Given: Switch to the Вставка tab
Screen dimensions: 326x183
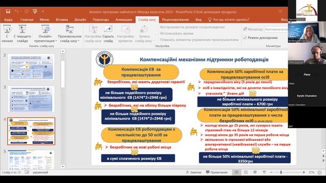Looking at the screenshot, I should [x=62, y=19].
